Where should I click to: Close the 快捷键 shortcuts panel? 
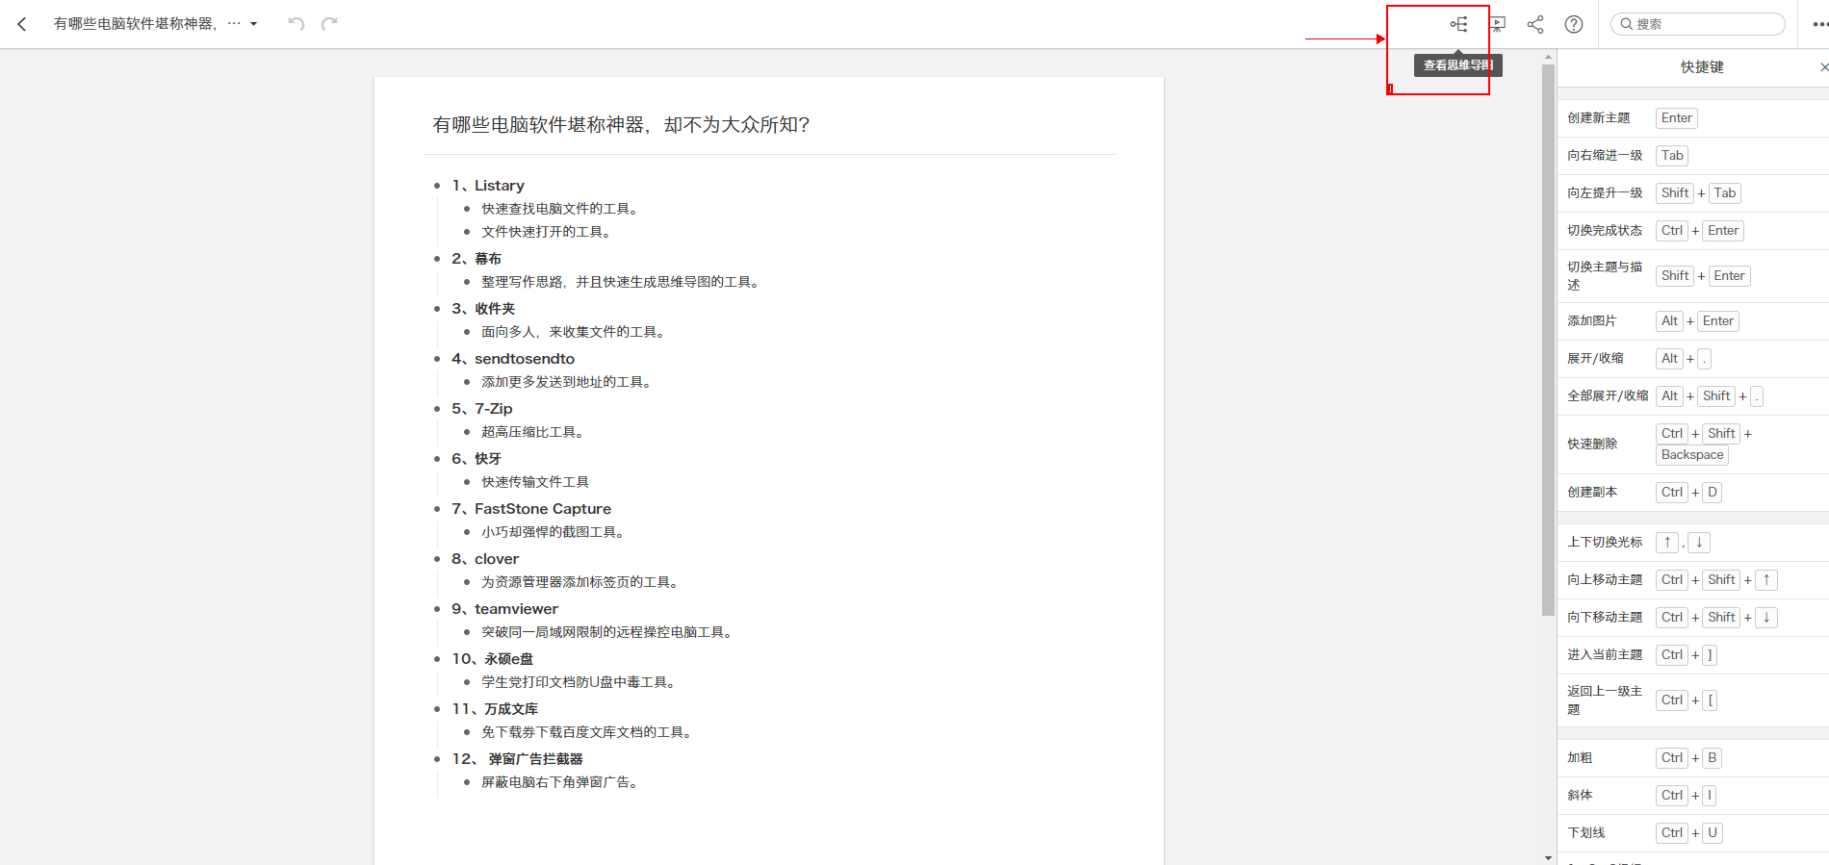click(x=1823, y=67)
